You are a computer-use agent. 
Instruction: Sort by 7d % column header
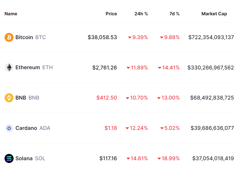coord(174,14)
